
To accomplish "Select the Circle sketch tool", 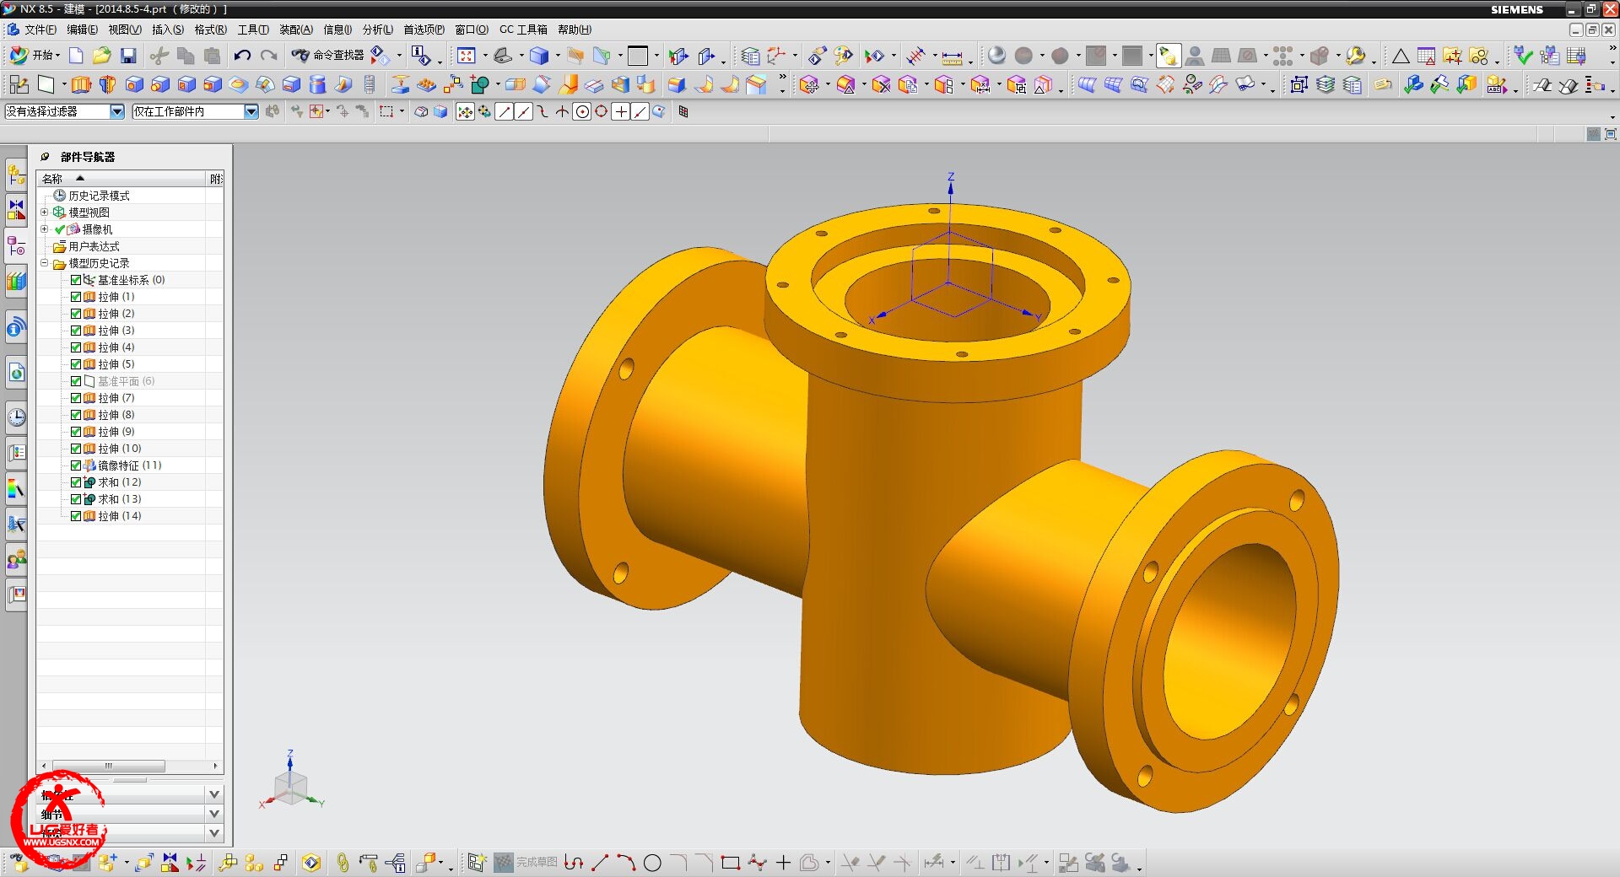I will point(652,863).
